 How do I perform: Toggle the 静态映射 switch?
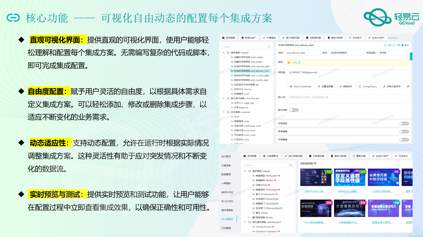294,110
